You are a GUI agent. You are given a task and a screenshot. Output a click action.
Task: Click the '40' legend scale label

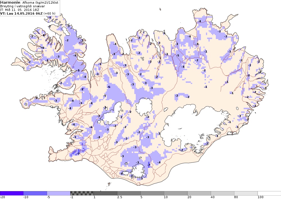point(213,197)
